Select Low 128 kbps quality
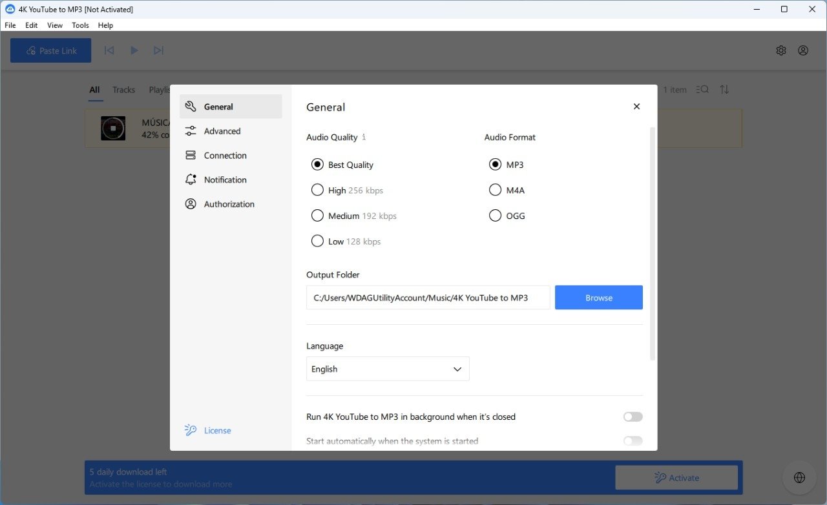827x505 pixels. click(x=346, y=242)
